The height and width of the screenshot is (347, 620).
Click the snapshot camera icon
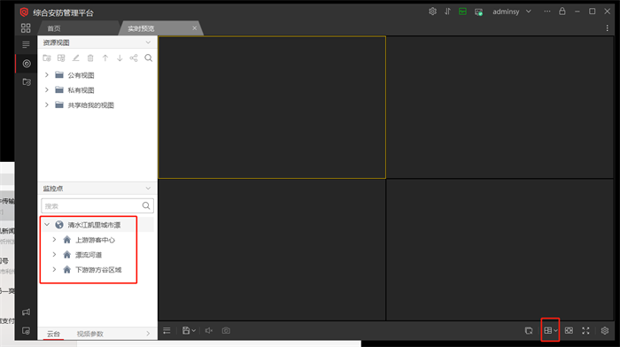tap(226, 330)
